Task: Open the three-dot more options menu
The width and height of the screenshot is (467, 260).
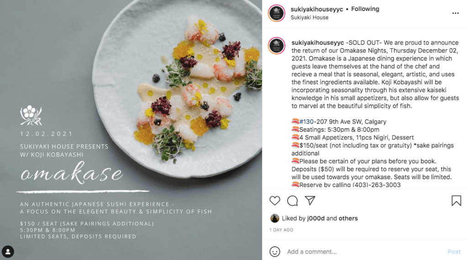Action: 455,13
